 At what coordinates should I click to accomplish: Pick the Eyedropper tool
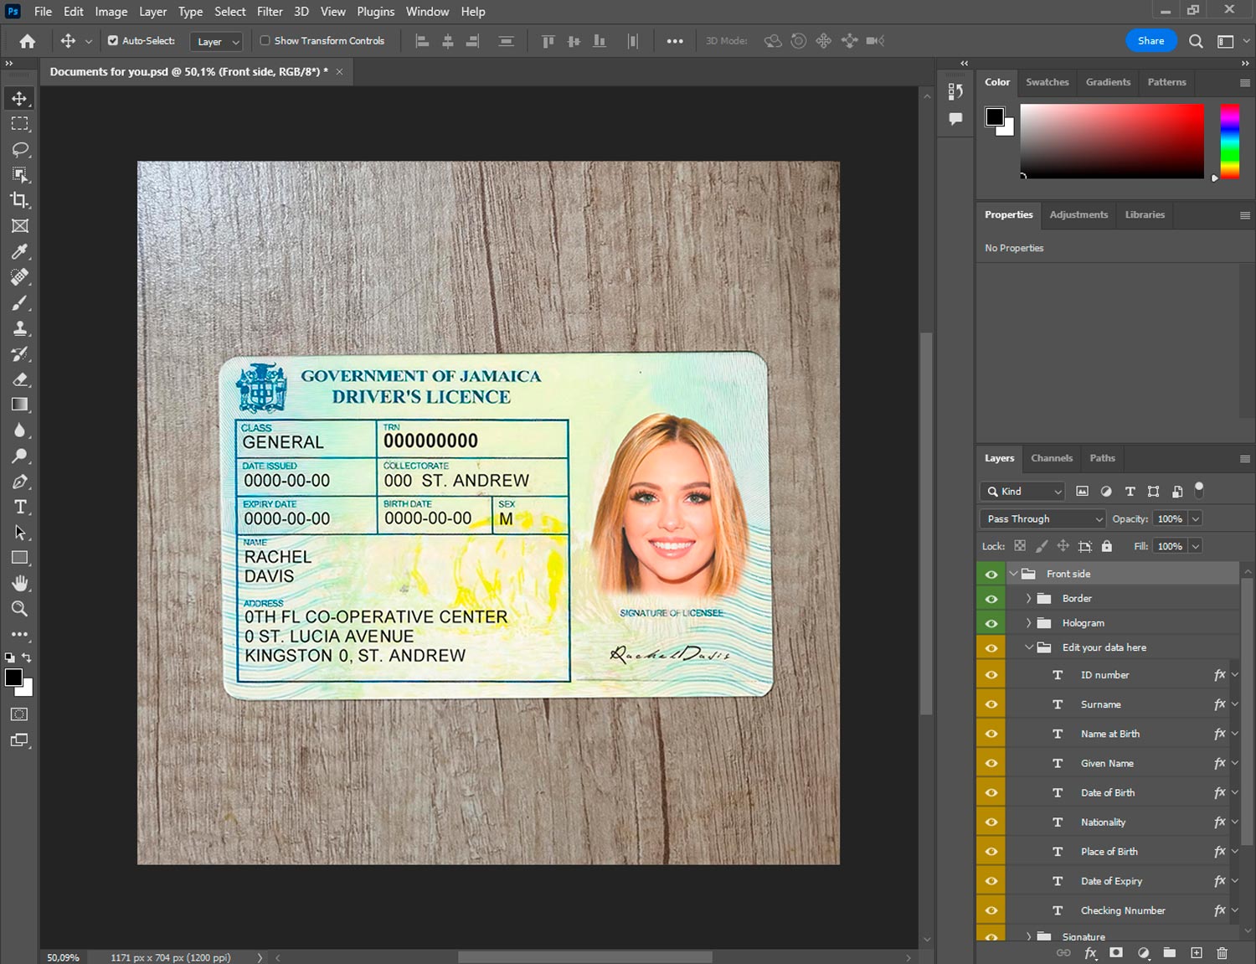tap(19, 251)
